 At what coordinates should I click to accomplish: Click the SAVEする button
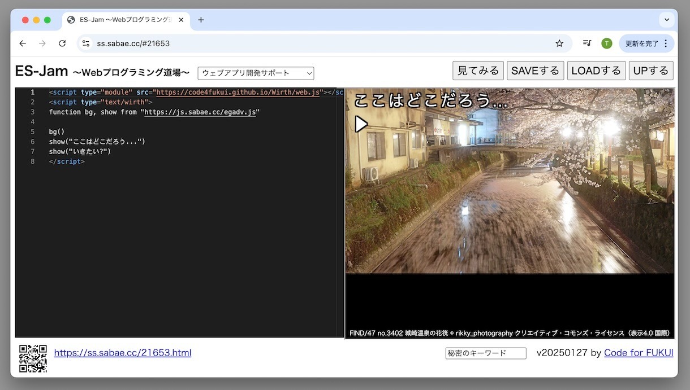tap(535, 71)
